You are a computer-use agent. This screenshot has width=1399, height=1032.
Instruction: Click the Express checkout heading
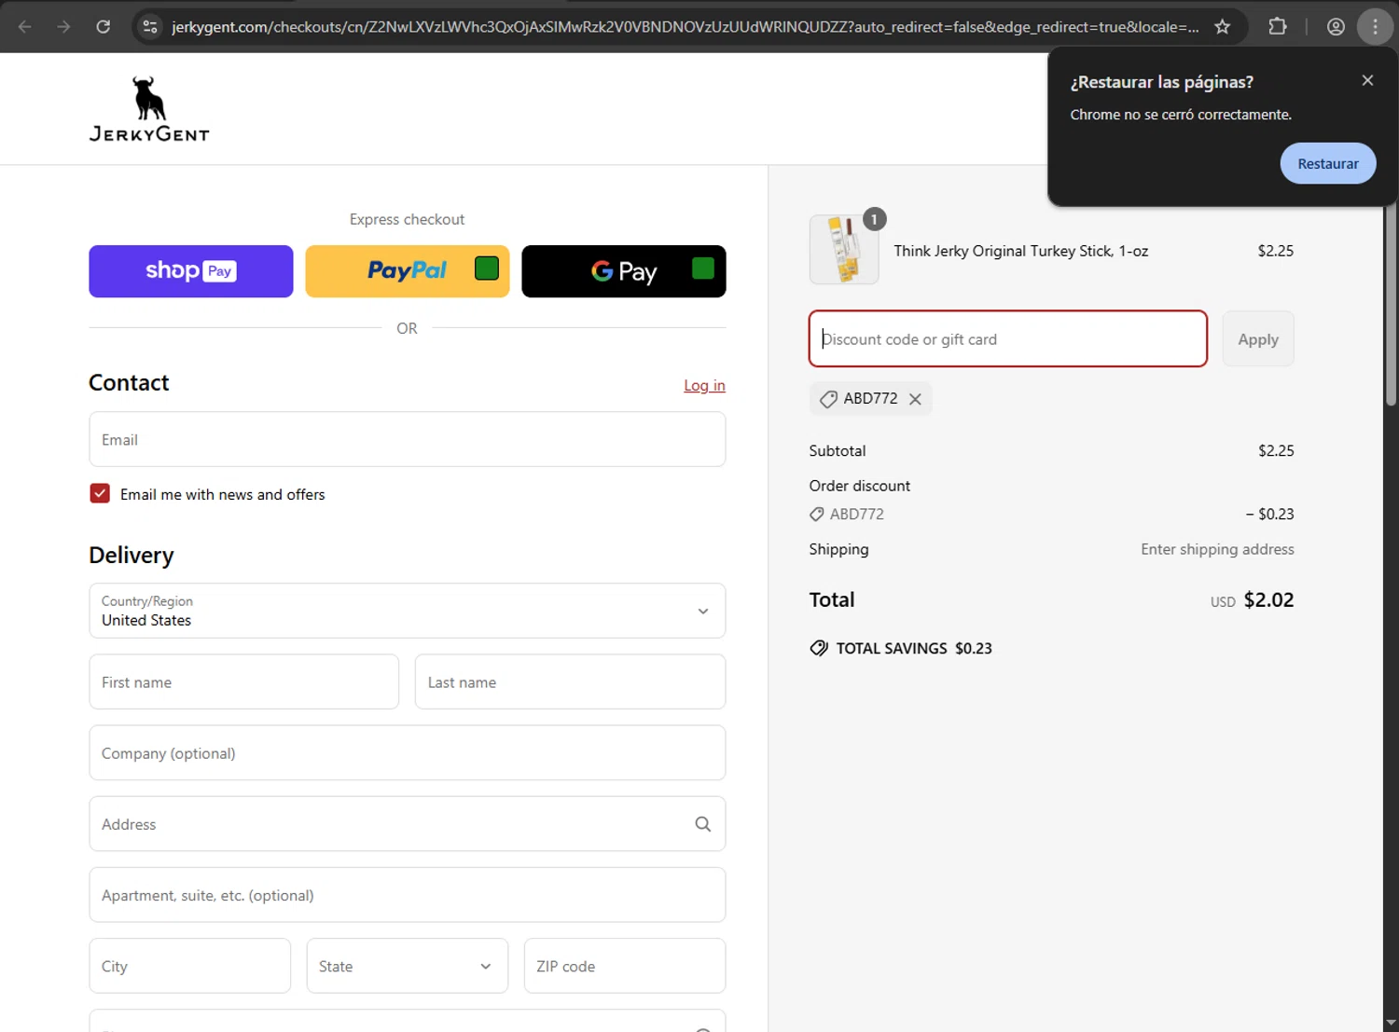[x=407, y=219]
